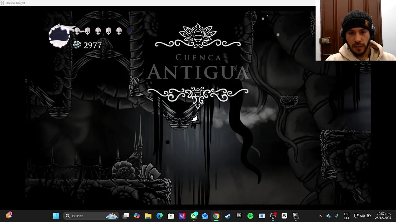Open the purple headphones app icon
Image resolution: width=396 pixels, height=222 pixels.
pyautogui.click(x=182, y=216)
